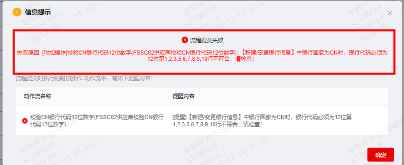The height and width of the screenshot is (165, 404).
Task: Select the 提醒内容 column header
Action: [x=183, y=96]
